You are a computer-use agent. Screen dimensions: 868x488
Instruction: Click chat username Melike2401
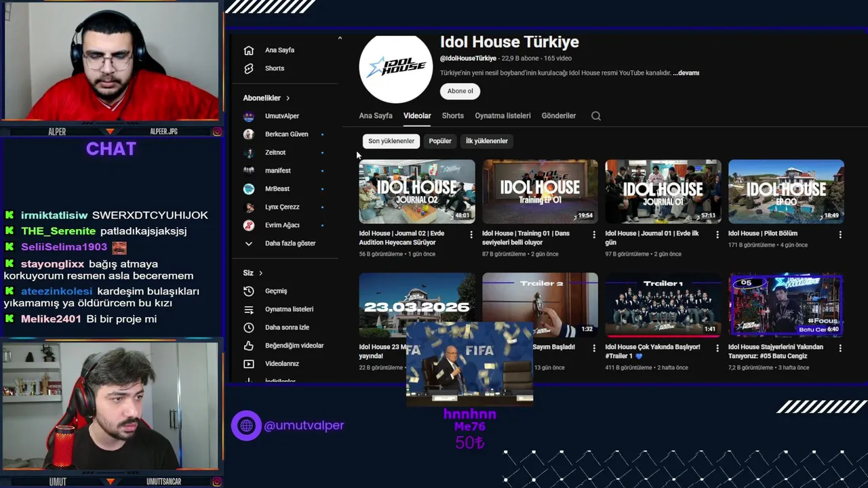pyautogui.click(x=51, y=319)
